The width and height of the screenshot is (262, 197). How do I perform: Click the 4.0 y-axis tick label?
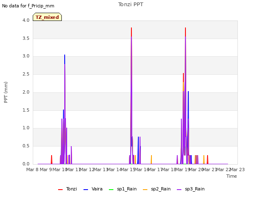tap(26, 20)
